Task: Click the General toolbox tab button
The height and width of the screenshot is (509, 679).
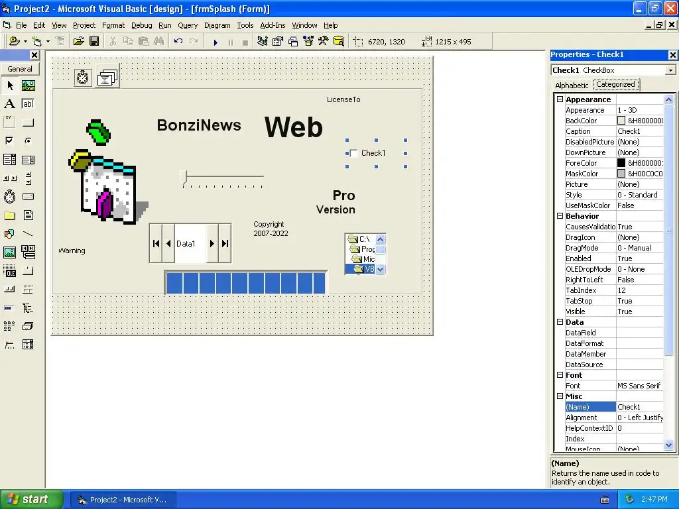Action: tap(20, 69)
